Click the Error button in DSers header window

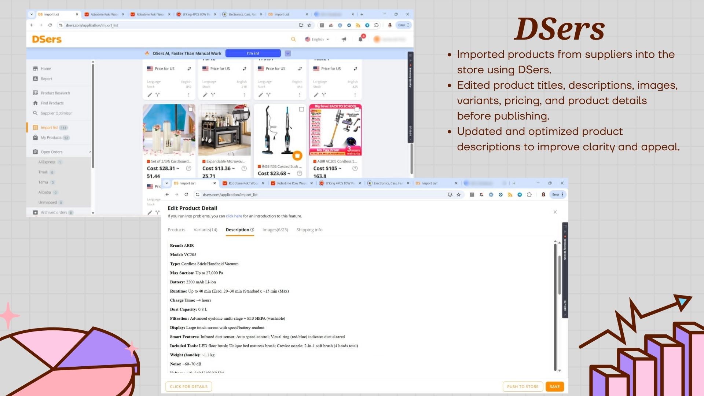pyautogui.click(x=403, y=25)
